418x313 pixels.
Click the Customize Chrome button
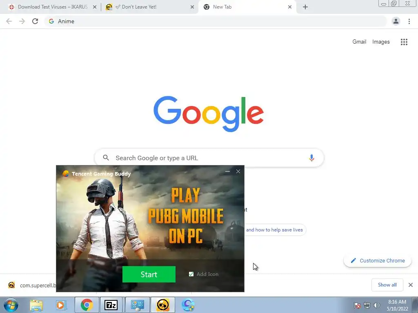(x=378, y=260)
